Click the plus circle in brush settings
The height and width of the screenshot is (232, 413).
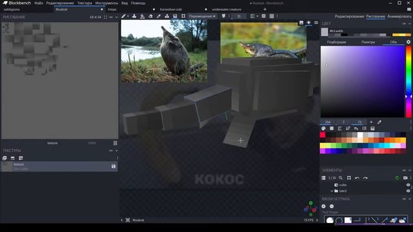[x=323, y=206]
